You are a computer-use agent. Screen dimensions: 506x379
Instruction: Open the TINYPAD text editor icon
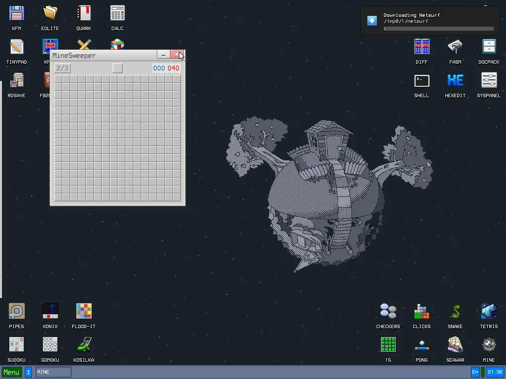[16, 47]
